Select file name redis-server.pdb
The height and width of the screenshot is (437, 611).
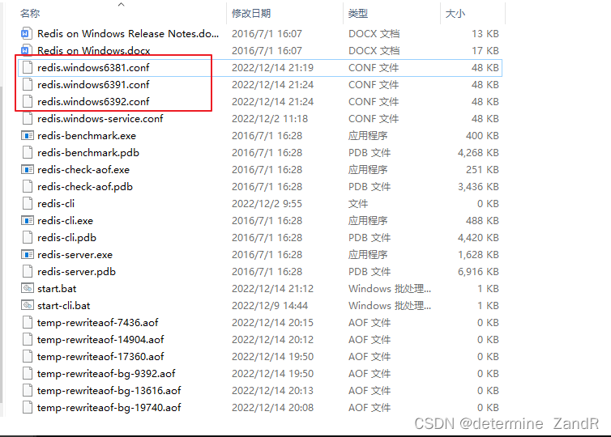[x=76, y=272]
